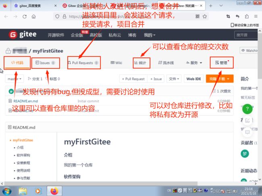Click the commit author green avatar

click(11, 91)
